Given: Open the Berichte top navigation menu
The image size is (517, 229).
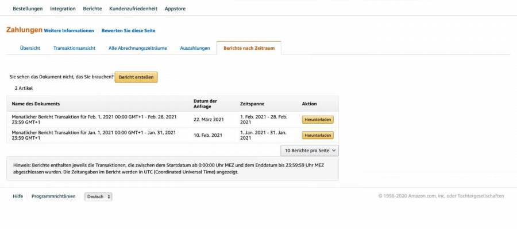Looking at the screenshot, I should coord(92,9).
